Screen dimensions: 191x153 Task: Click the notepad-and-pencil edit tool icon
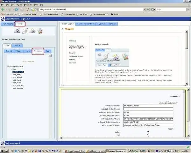(25, 31)
